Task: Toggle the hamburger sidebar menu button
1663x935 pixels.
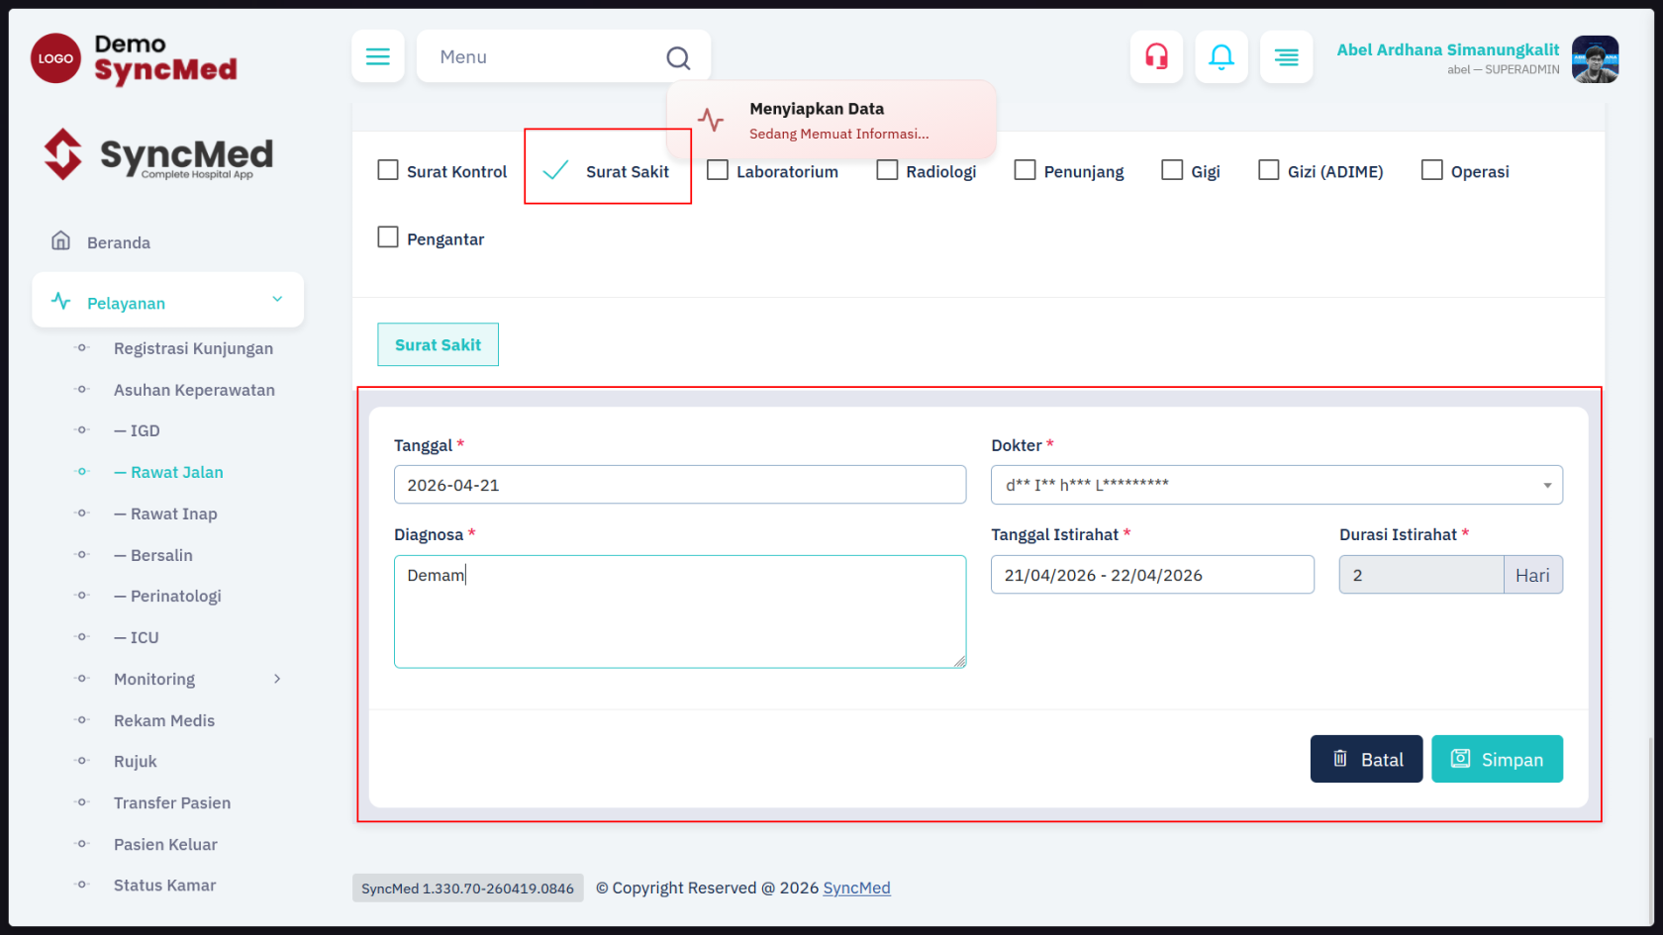Action: tap(377, 56)
